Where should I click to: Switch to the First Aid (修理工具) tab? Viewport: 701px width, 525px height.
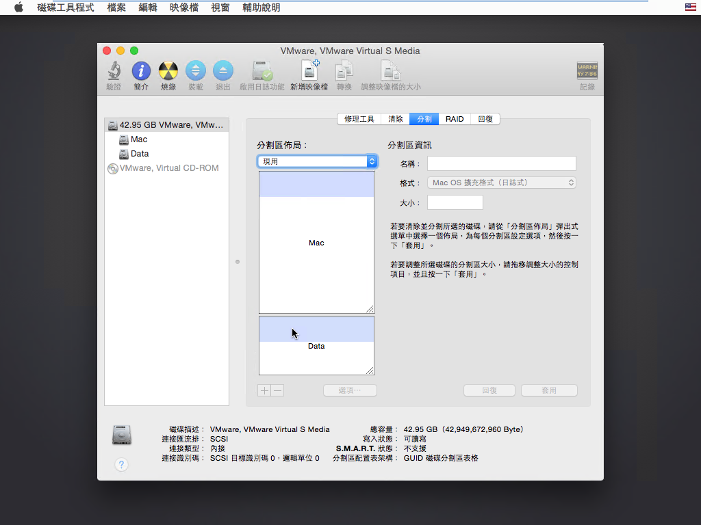359,119
